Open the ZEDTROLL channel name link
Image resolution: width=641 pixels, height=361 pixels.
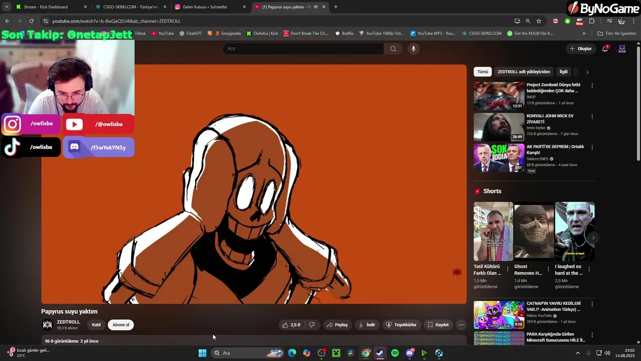pyautogui.click(x=68, y=322)
